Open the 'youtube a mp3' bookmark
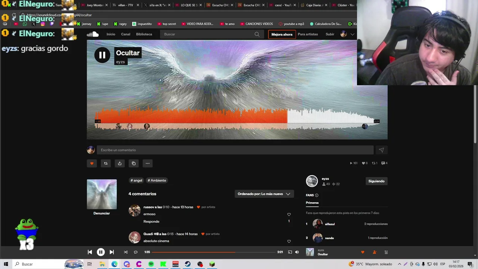 coord(291,24)
